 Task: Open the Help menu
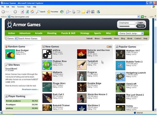pyautogui.click(x=35, y=7)
